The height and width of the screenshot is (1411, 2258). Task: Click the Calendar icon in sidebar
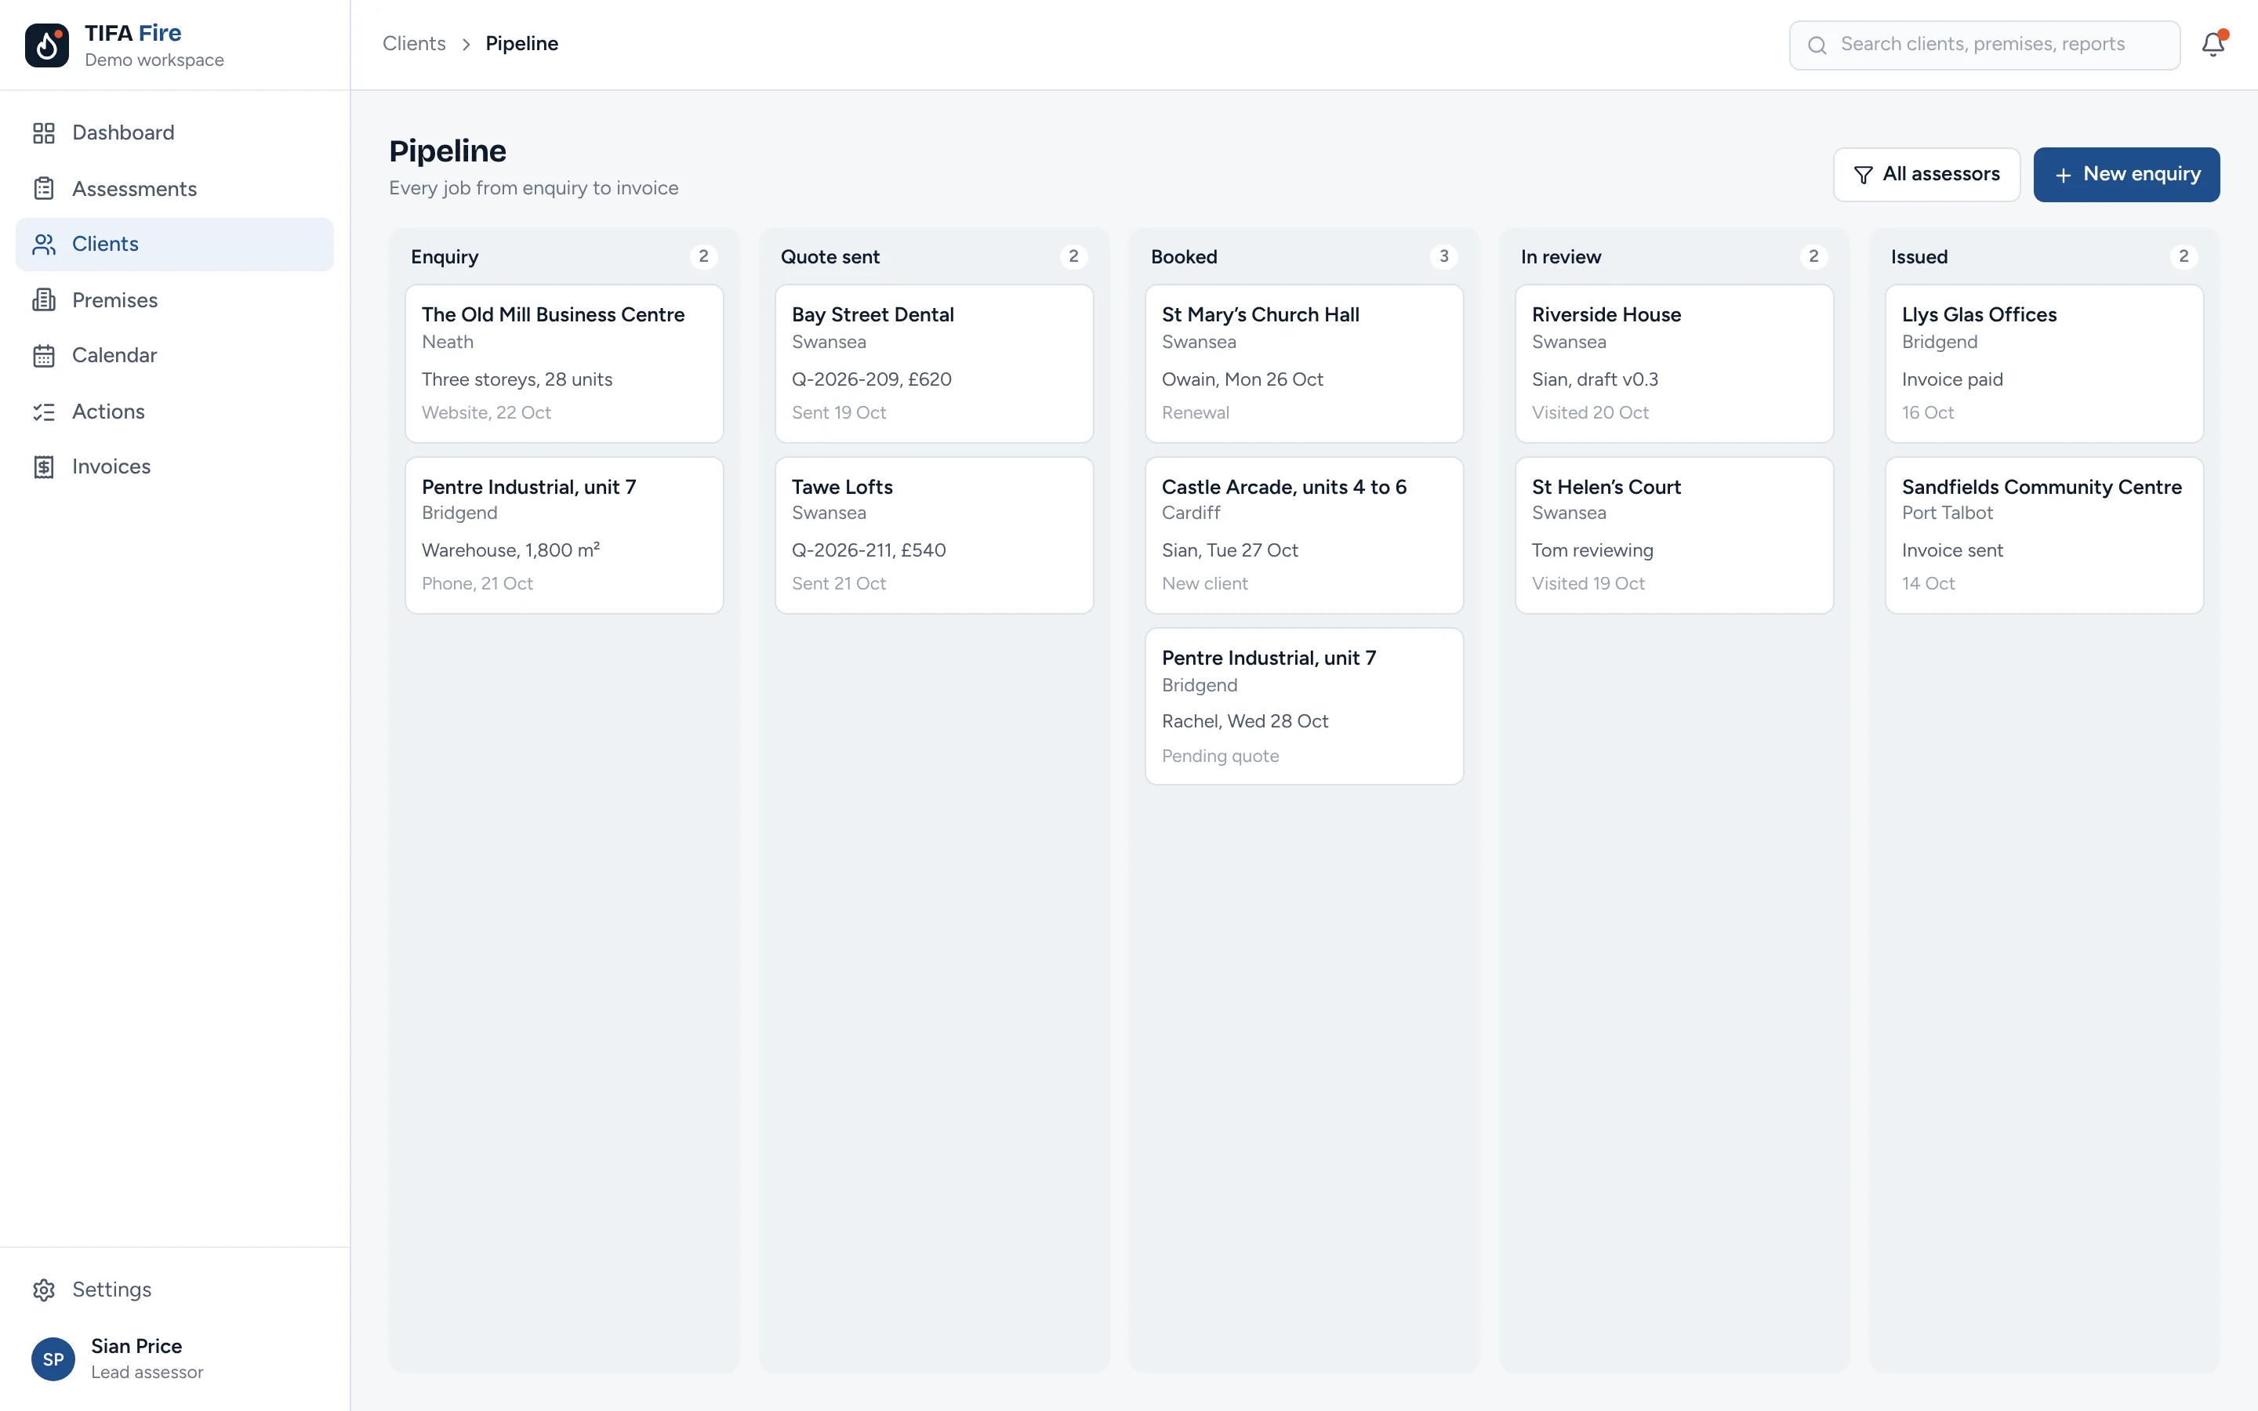coord(44,356)
